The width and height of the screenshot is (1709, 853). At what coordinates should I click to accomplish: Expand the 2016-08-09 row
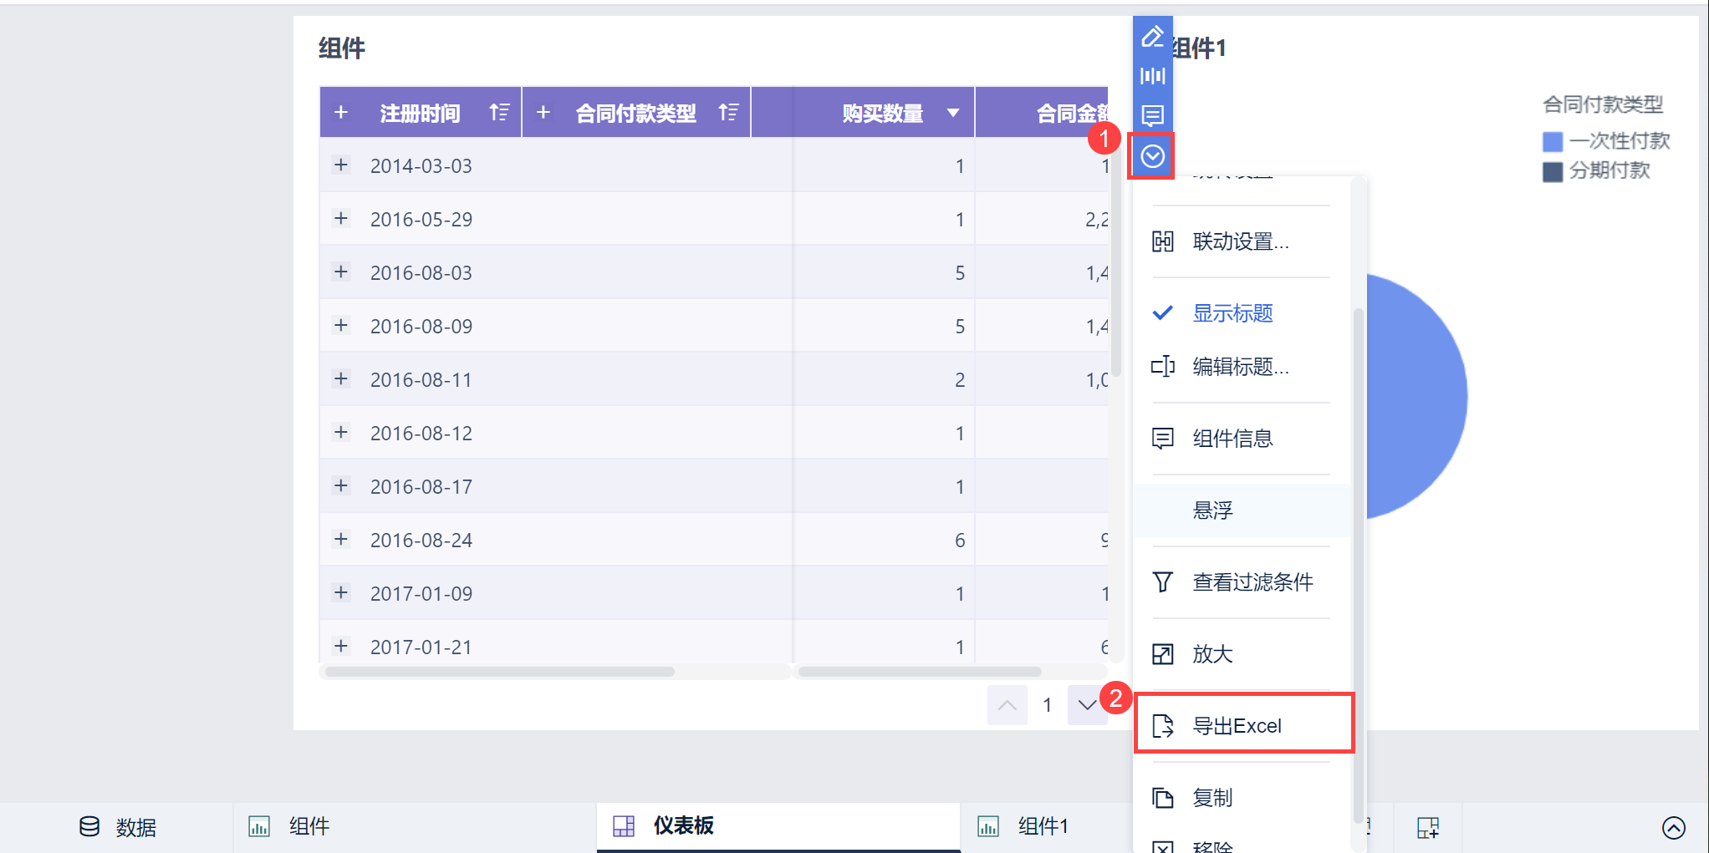click(341, 325)
